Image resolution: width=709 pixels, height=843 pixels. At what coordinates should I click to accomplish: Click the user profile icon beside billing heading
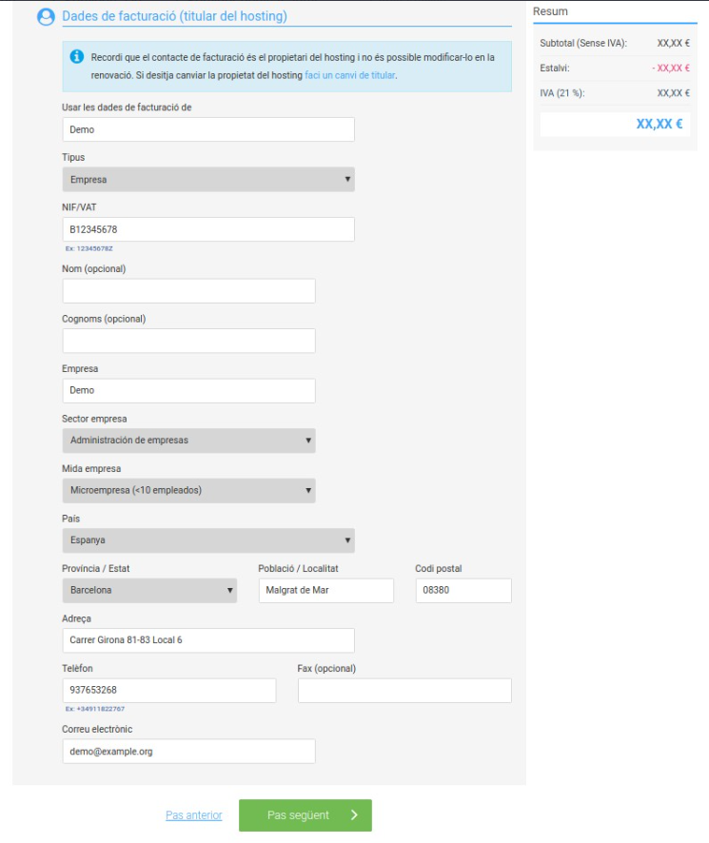click(x=46, y=17)
